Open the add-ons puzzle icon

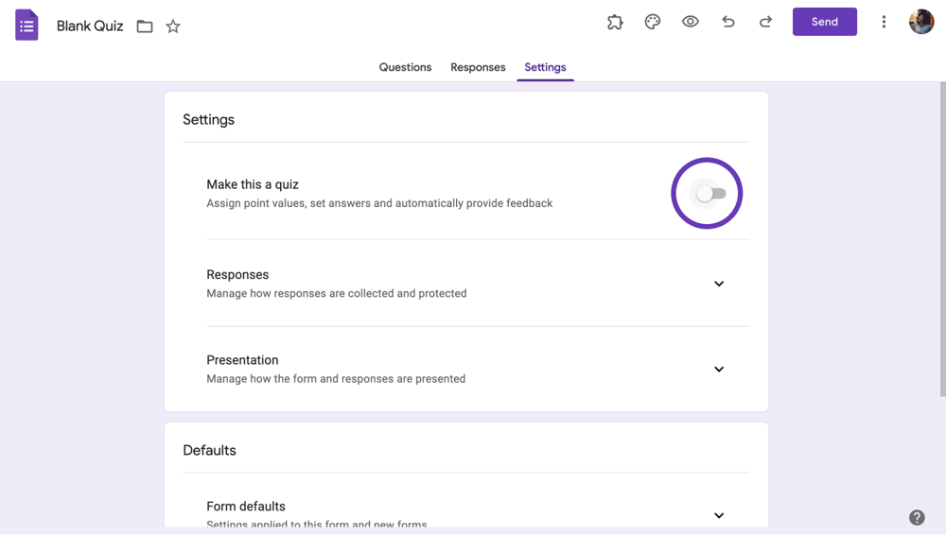coord(615,22)
